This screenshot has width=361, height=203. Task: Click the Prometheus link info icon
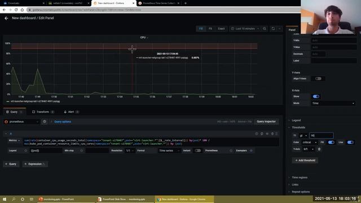tap(231, 151)
